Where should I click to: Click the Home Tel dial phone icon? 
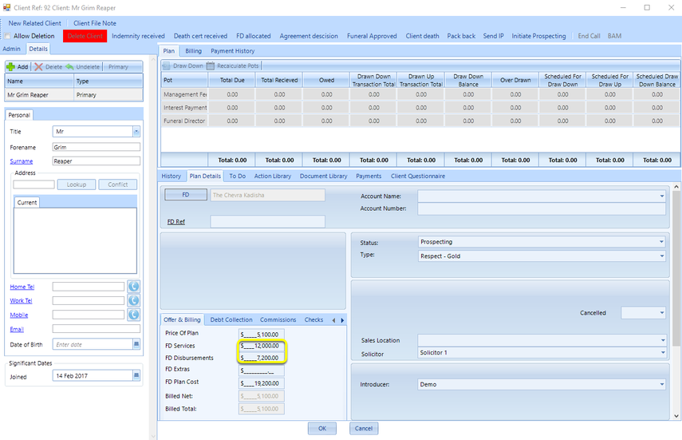[x=133, y=287]
